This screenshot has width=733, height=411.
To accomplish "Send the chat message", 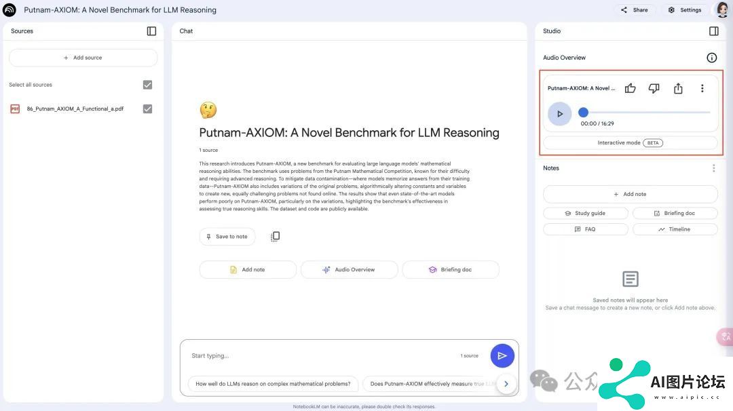I will (x=502, y=356).
